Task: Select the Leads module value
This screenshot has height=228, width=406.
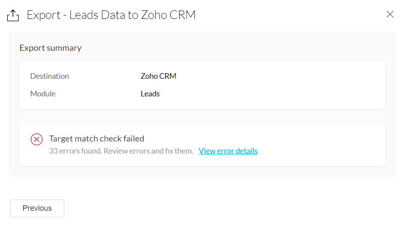Action: (x=150, y=93)
